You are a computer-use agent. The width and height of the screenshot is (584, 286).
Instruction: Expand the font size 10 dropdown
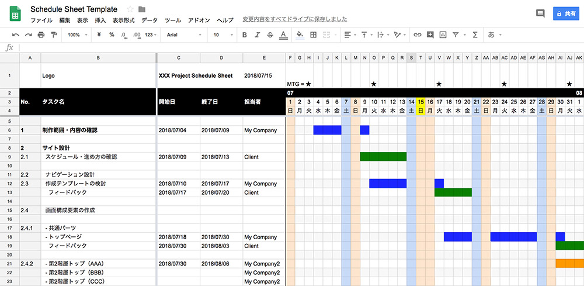tap(223, 35)
